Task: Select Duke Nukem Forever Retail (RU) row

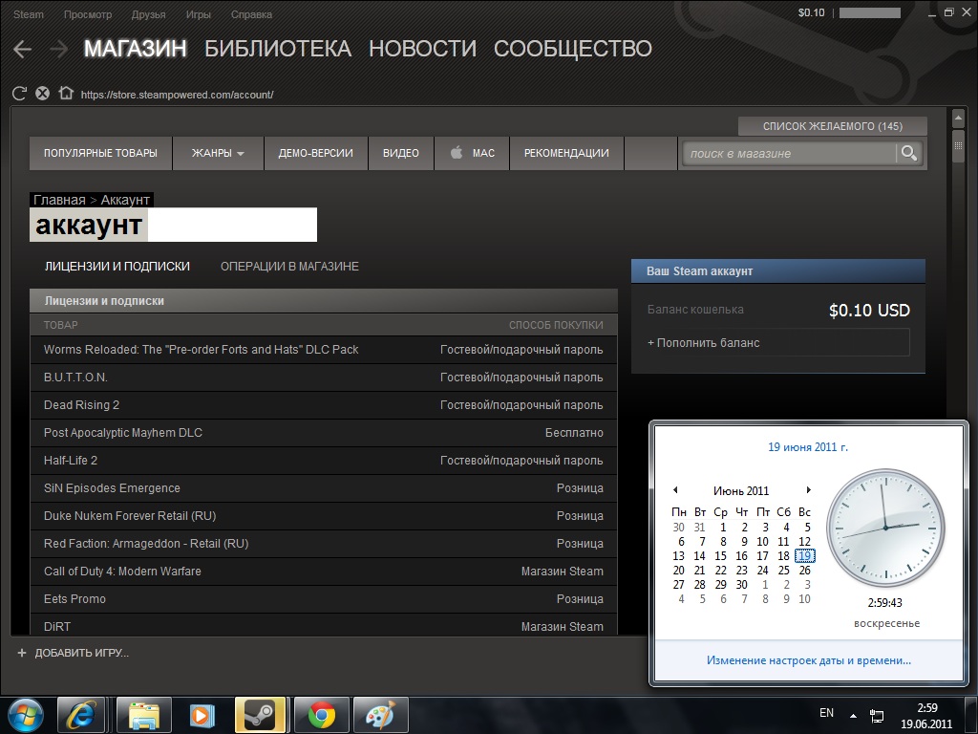Action: coord(323,516)
